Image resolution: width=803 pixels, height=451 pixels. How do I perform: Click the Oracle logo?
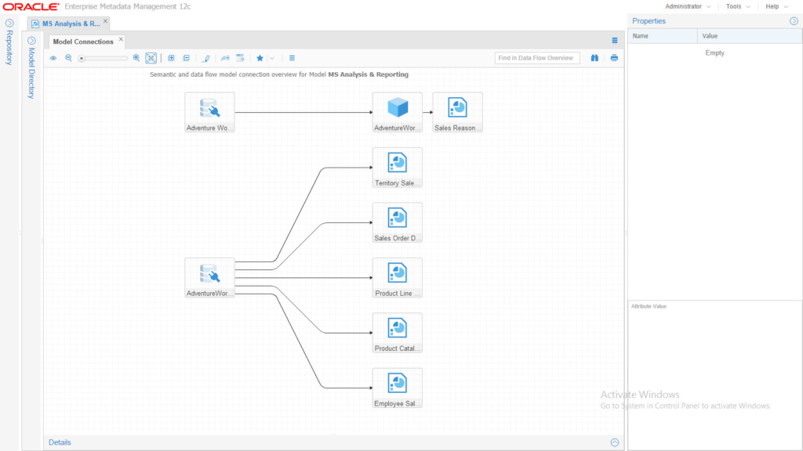[31, 6]
